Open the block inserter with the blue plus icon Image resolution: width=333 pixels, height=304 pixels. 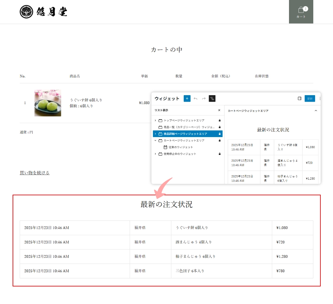pyautogui.click(x=187, y=99)
